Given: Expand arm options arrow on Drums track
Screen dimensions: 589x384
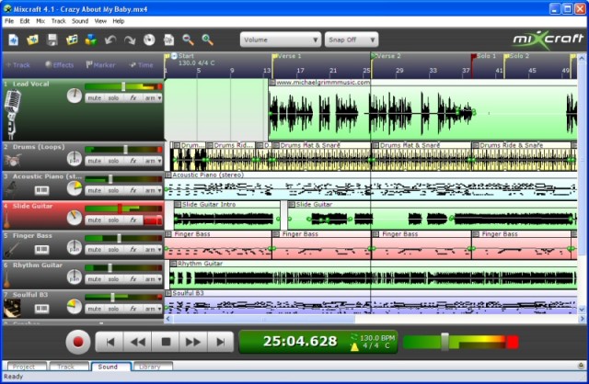Looking at the screenshot, I should [159, 161].
